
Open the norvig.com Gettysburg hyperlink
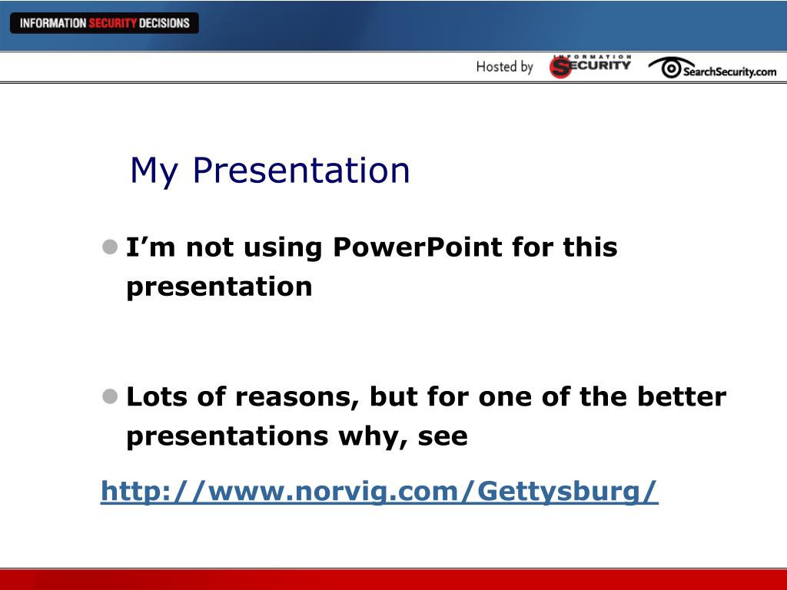(x=379, y=491)
